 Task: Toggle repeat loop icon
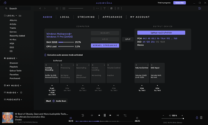click(92, 115)
